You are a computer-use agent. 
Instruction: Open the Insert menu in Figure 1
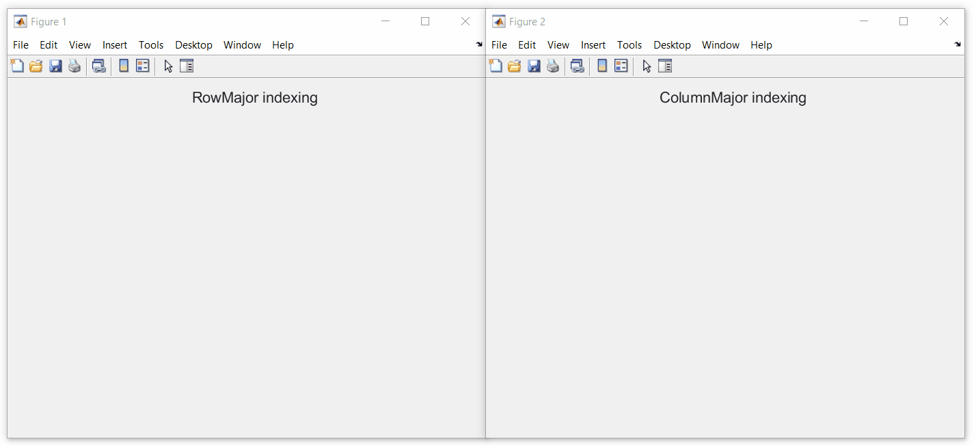tap(114, 44)
